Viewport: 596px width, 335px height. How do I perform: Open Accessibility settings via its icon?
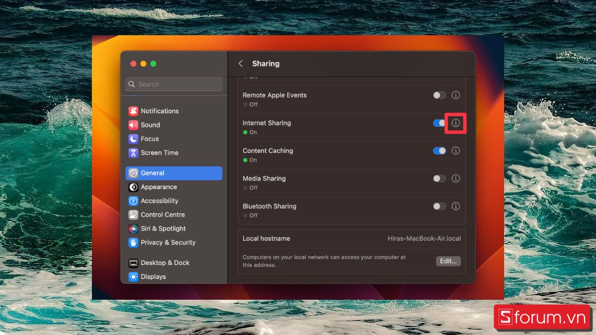tap(133, 201)
